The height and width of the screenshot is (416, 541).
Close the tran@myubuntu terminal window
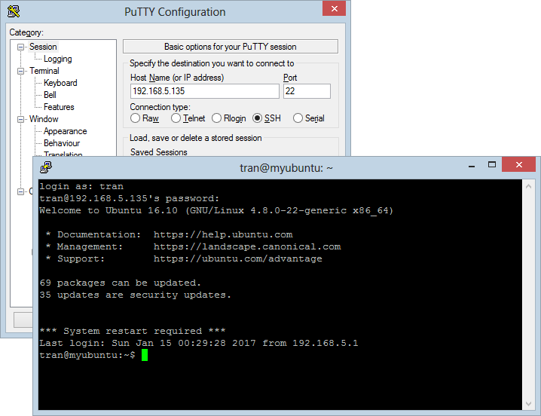click(518, 165)
